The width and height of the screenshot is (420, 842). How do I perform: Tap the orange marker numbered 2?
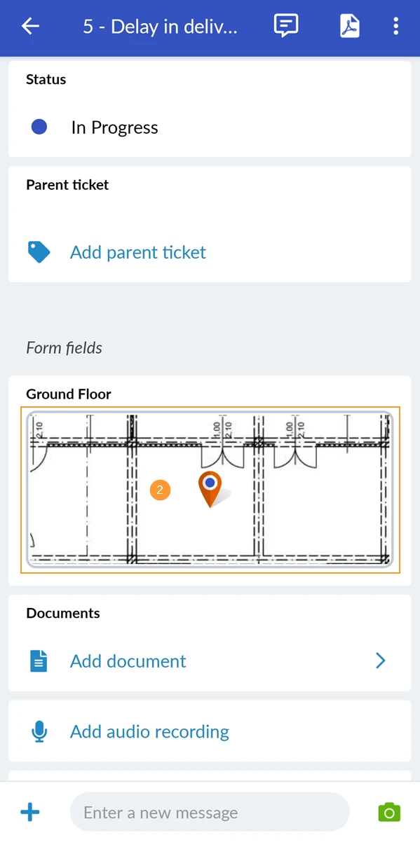click(160, 490)
